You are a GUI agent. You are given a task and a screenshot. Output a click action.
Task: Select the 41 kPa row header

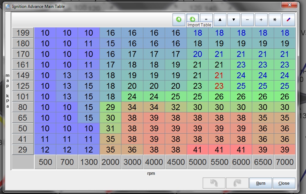[23, 139]
